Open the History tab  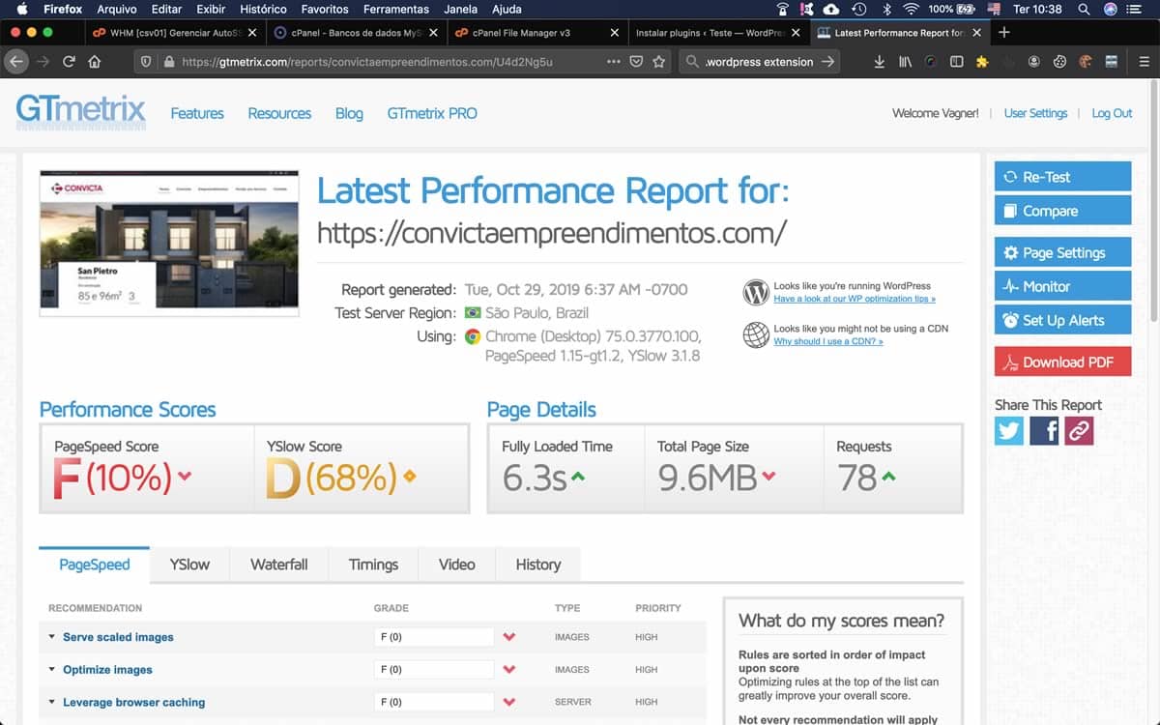(x=538, y=565)
